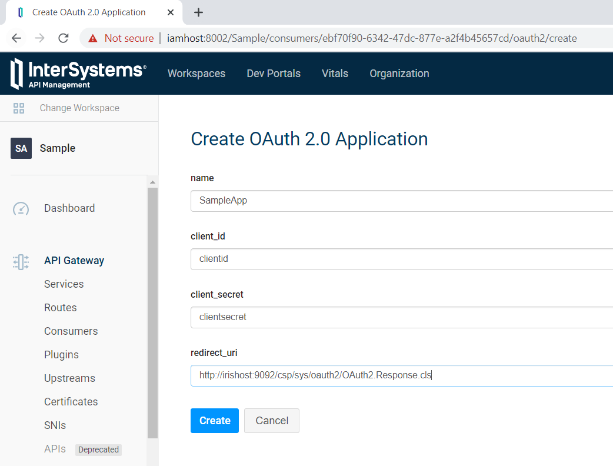Cancel the OAuth application form
This screenshot has width=613, height=466.
pos(272,421)
